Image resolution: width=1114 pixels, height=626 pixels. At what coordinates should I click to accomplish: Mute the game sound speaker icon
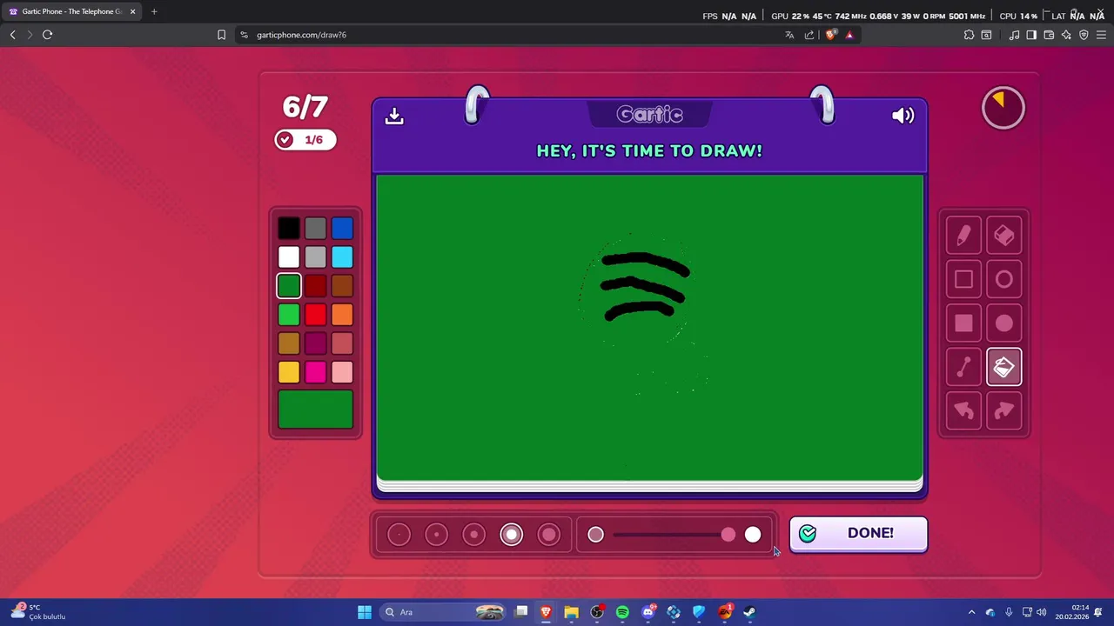coord(903,116)
